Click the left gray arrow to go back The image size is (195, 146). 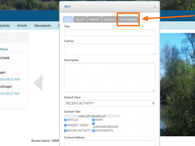pyautogui.click(x=38, y=83)
